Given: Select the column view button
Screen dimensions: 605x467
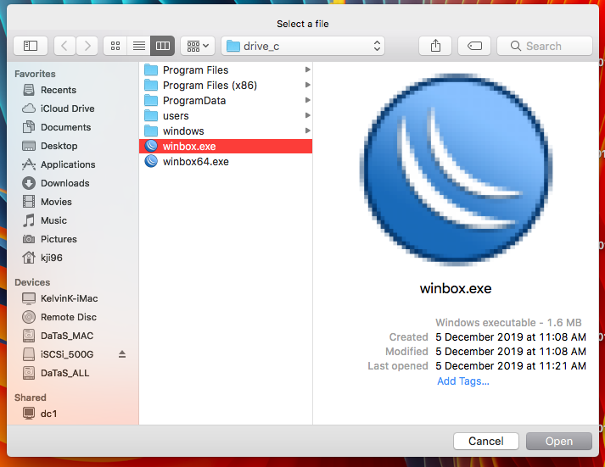Looking at the screenshot, I should tap(163, 46).
